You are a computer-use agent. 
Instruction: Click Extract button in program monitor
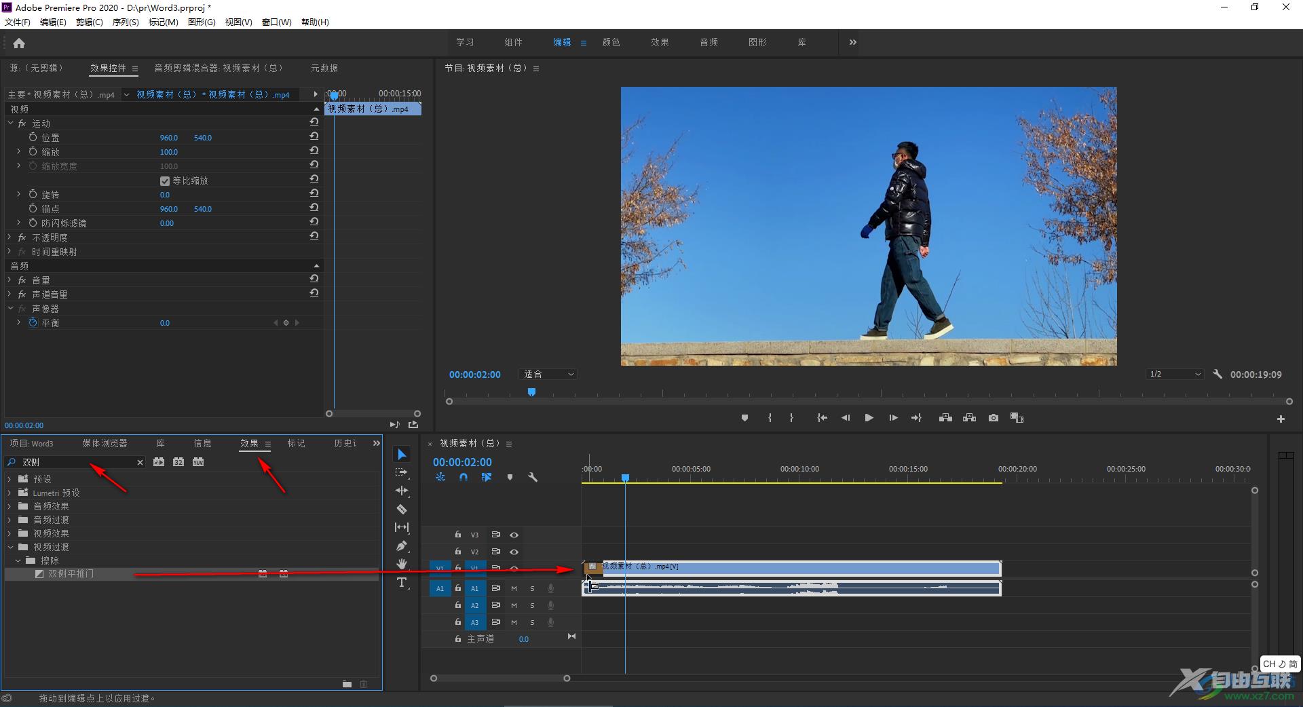coord(969,418)
